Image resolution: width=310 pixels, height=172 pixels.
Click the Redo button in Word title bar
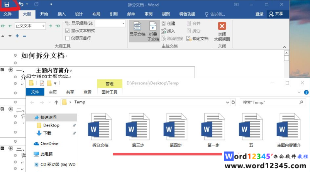(36, 4)
